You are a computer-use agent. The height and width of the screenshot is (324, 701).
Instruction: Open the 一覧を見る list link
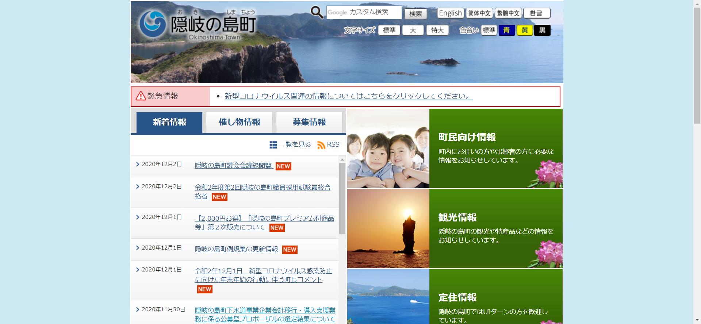coord(295,144)
